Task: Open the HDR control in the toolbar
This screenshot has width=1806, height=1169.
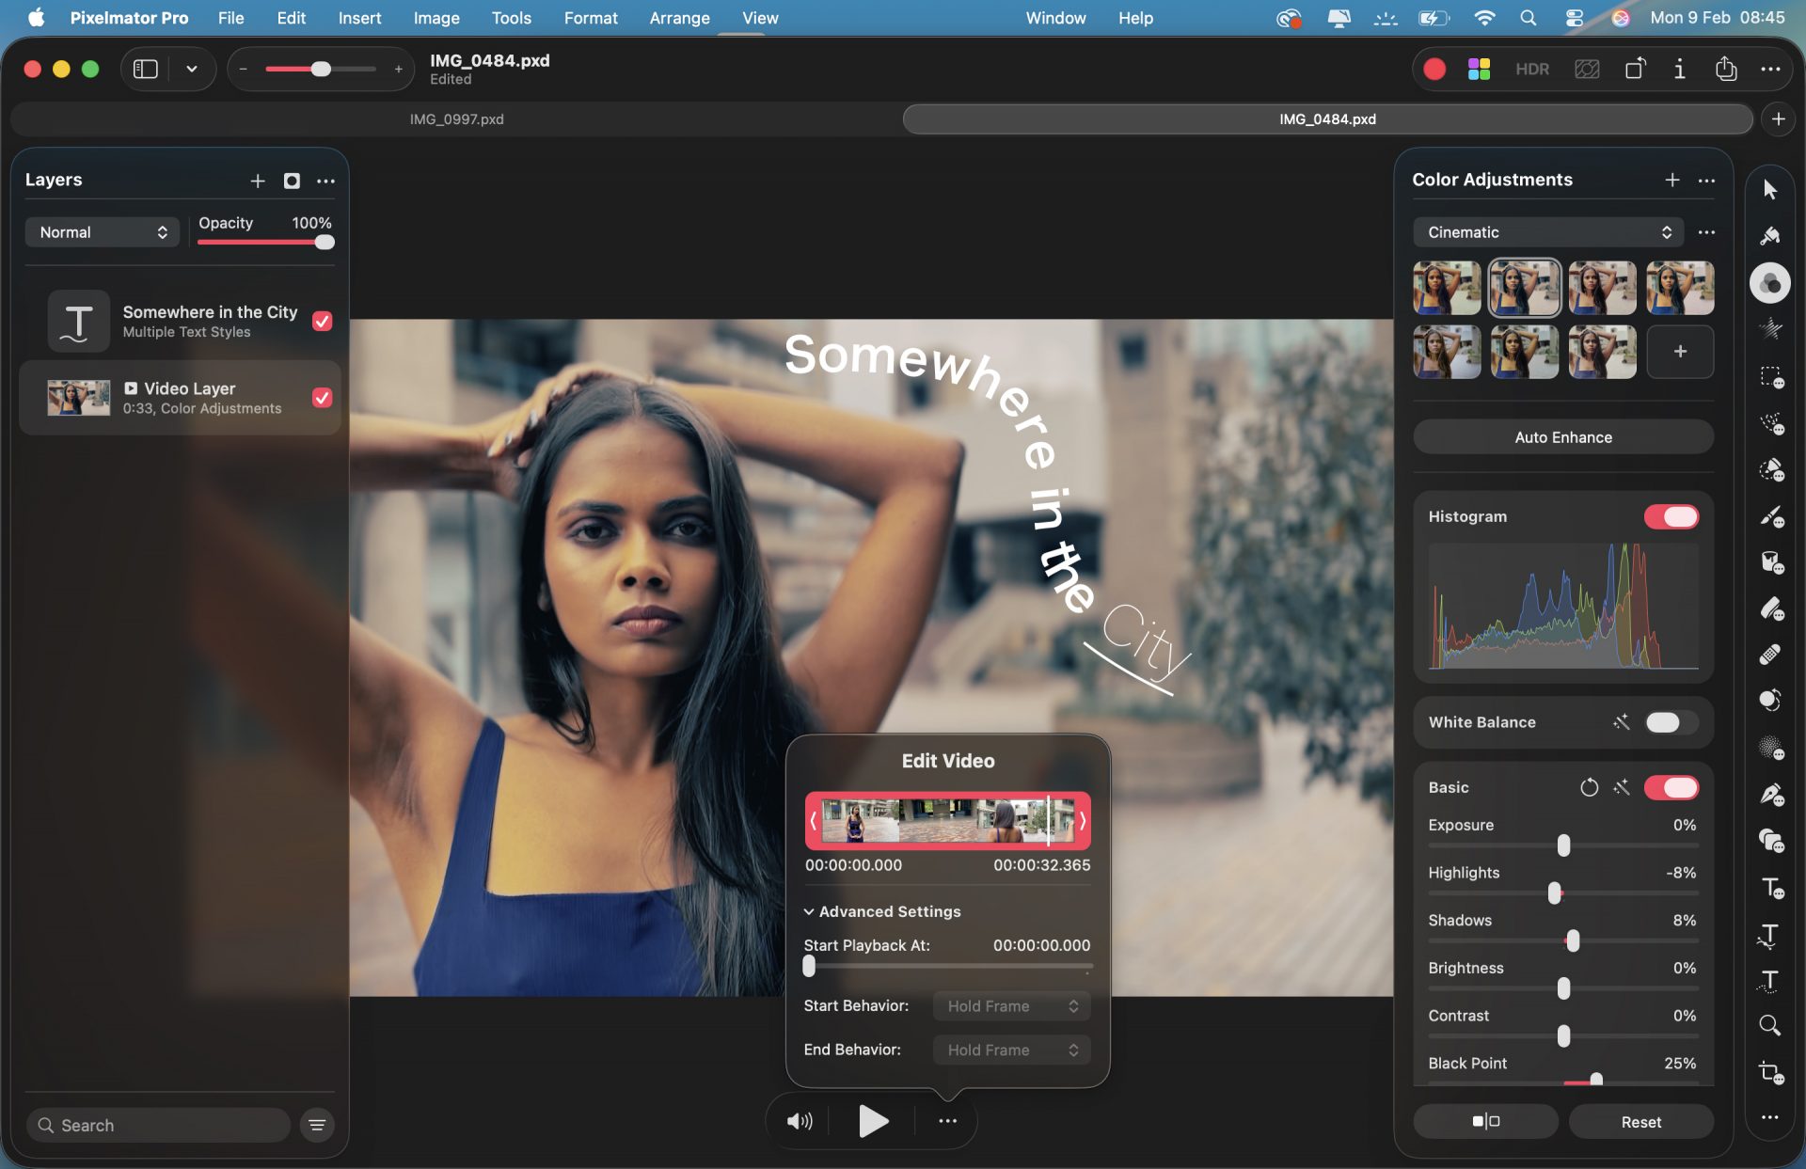Action: point(1532,69)
